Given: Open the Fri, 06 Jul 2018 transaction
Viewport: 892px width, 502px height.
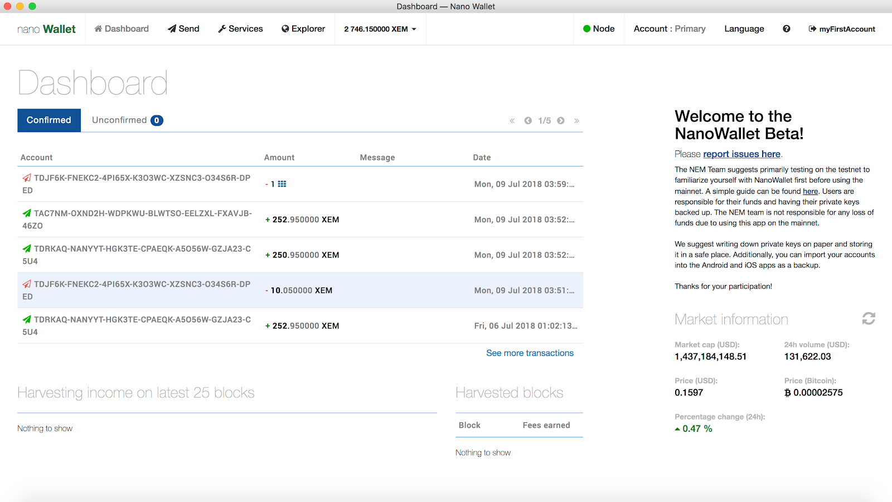Looking at the screenshot, I should [300, 325].
